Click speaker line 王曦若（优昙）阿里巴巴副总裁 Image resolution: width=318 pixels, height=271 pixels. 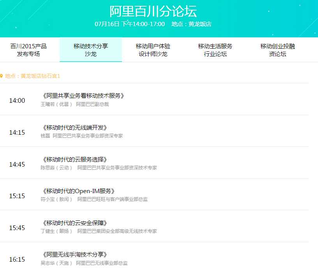(x=75, y=104)
